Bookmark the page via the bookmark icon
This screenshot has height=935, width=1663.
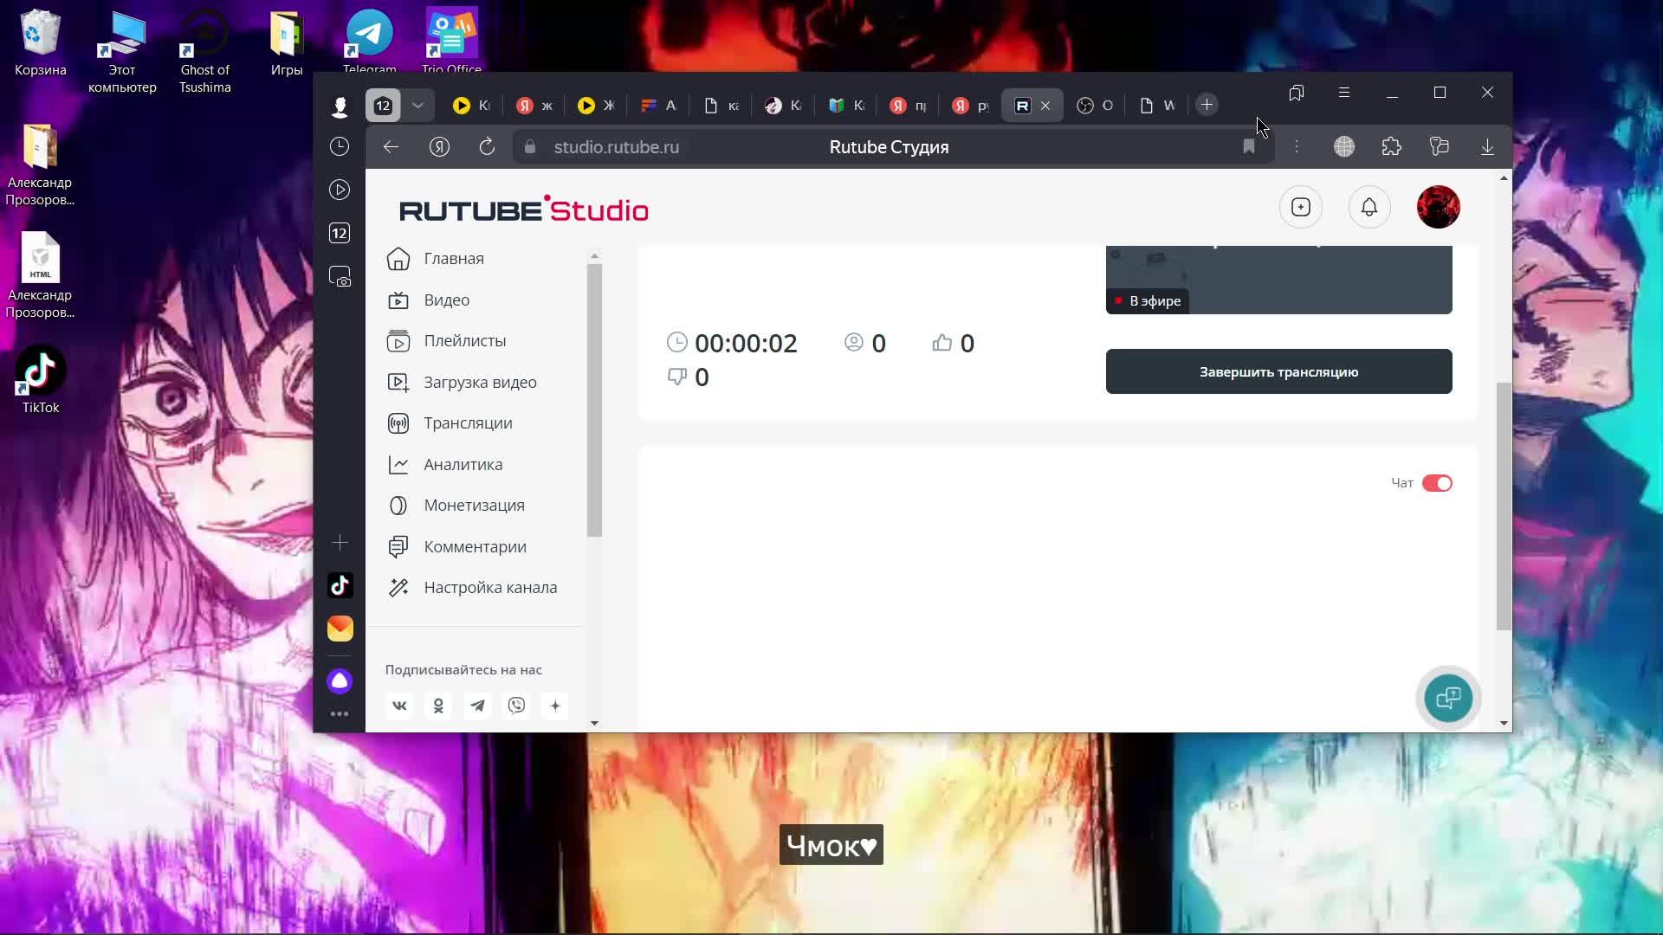pyautogui.click(x=1248, y=147)
